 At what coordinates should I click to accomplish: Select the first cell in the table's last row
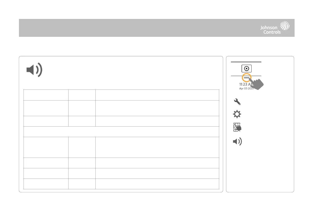(x=46, y=184)
